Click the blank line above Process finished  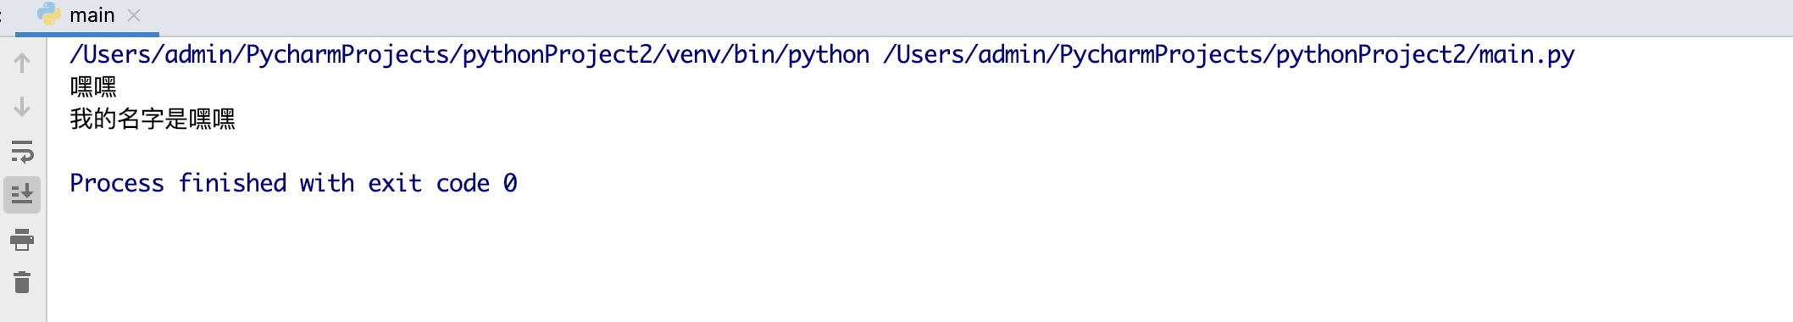(x=919, y=151)
